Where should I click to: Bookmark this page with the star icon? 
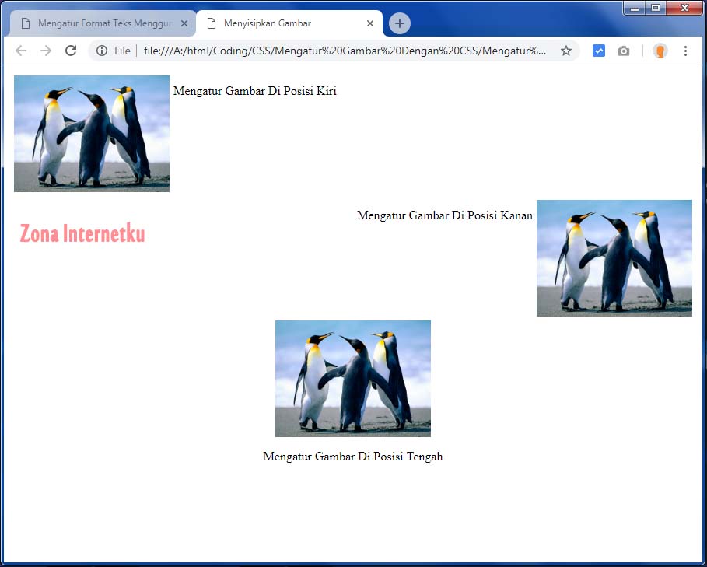(566, 51)
